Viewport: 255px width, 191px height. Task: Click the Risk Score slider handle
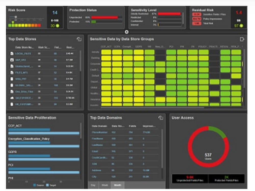click(x=16, y=17)
